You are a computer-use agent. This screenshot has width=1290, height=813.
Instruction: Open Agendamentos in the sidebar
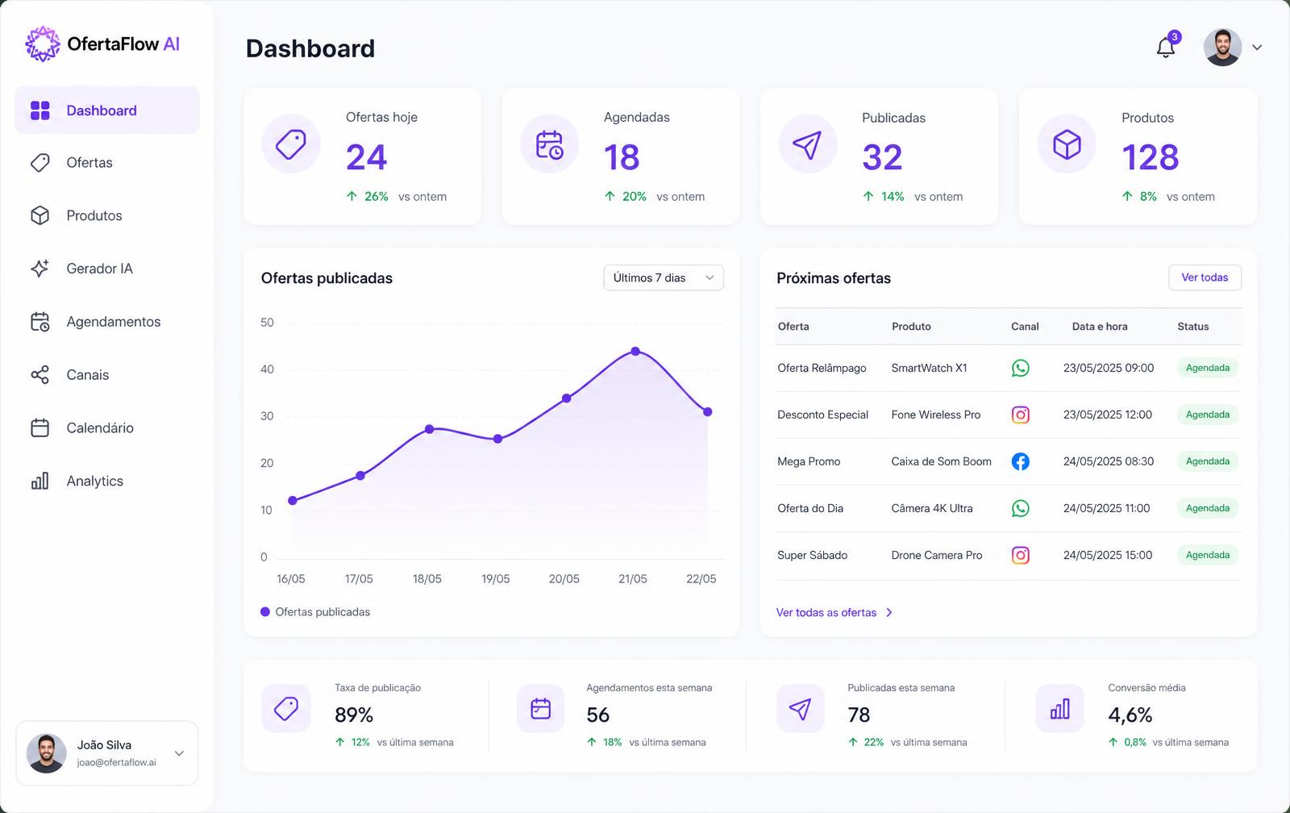(107, 322)
